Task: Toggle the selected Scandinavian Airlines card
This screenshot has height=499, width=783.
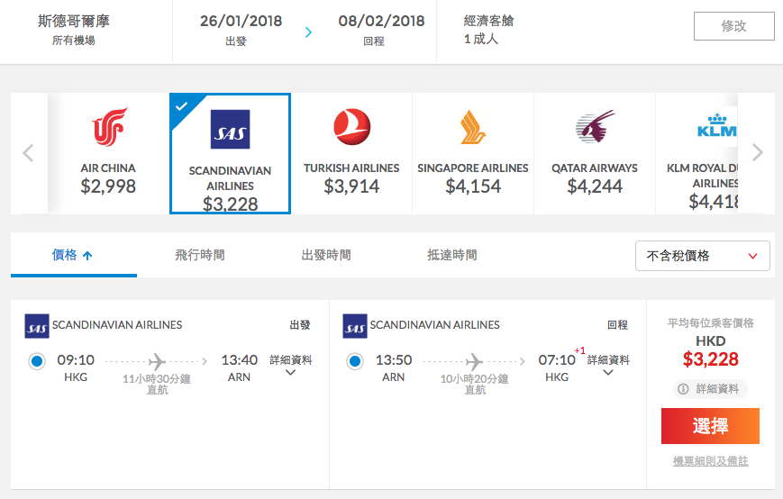Action: pos(230,153)
